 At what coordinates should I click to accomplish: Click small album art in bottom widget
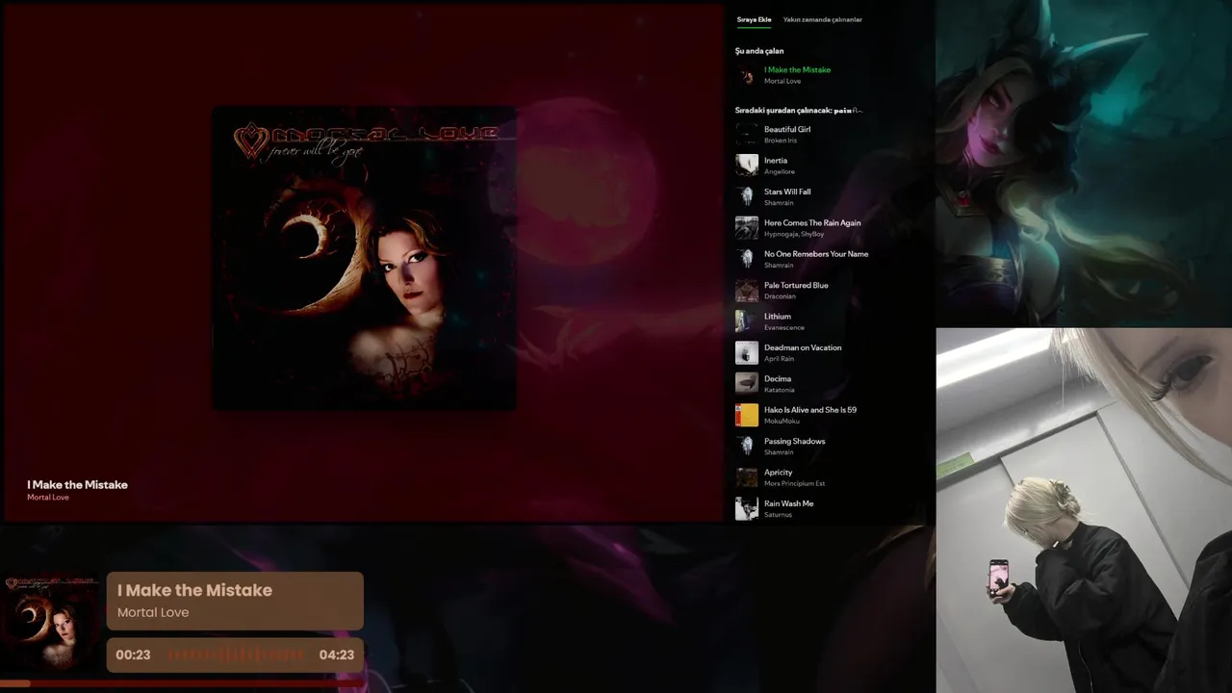[51, 623]
